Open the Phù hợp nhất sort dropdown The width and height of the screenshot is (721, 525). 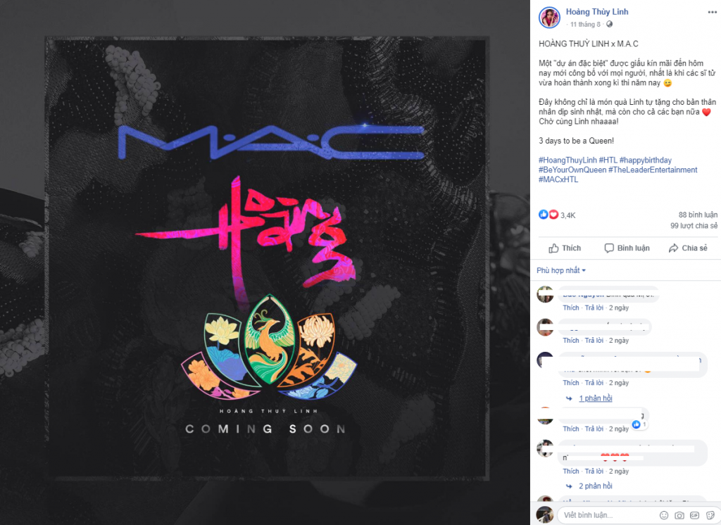561,270
